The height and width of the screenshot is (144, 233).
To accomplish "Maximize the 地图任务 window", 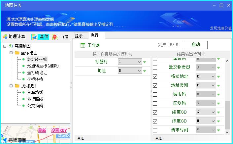I will (221, 5).
